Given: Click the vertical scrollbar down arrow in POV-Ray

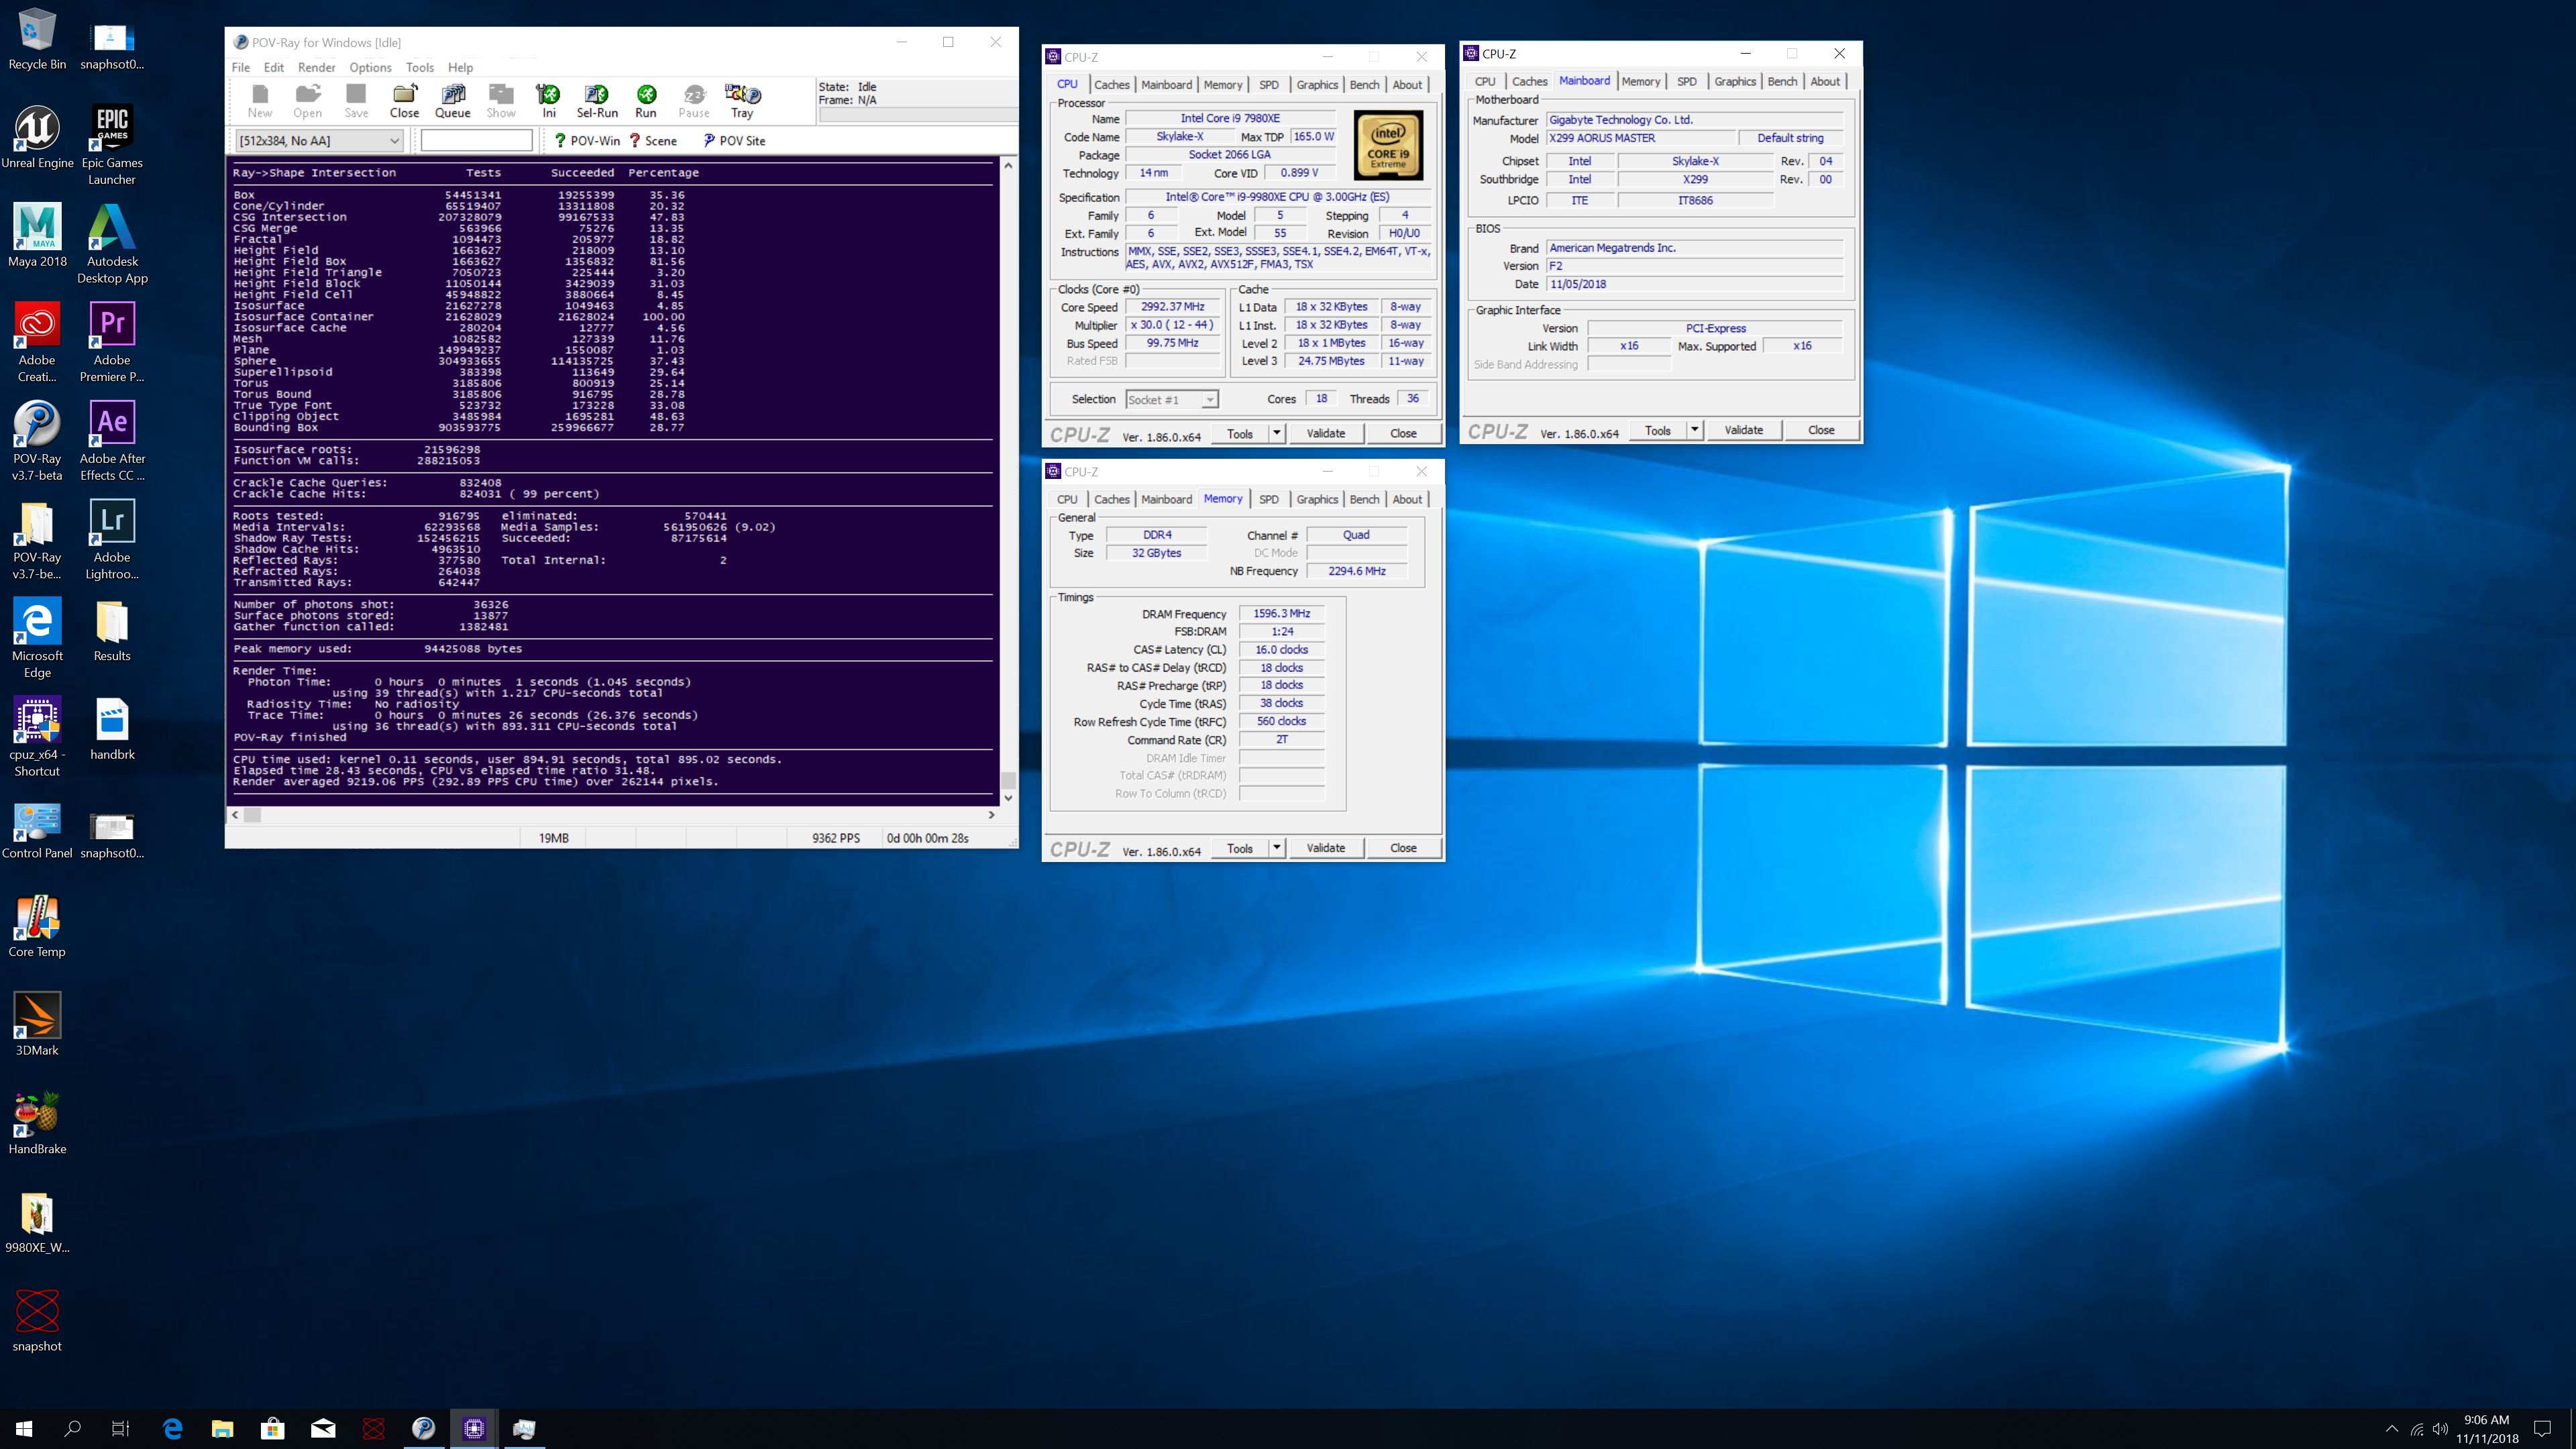Looking at the screenshot, I should (1008, 797).
